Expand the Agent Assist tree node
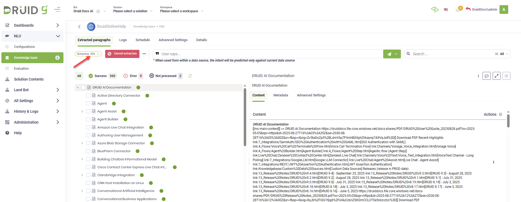This screenshot has width=521, height=202. point(82,111)
